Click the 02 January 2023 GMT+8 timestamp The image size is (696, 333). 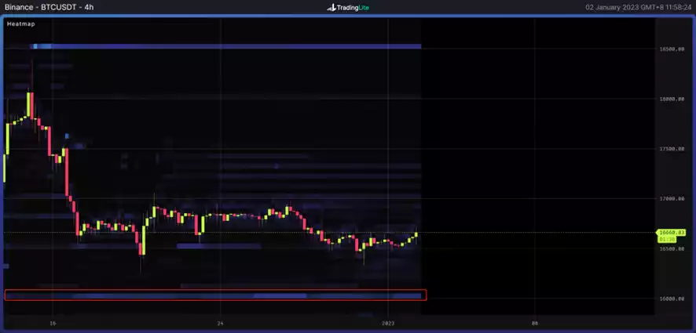click(637, 8)
